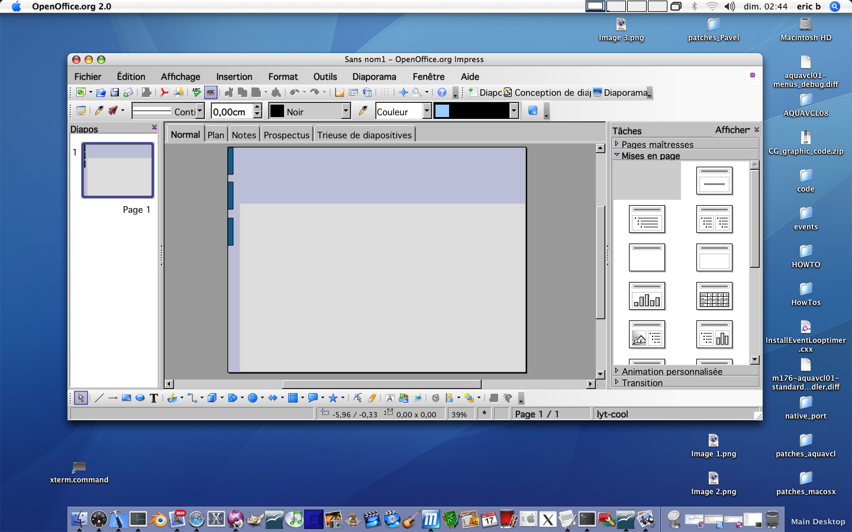Switch to Trieuse de diapositives tab
Image resolution: width=852 pixels, height=532 pixels.
[x=364, y=135]
